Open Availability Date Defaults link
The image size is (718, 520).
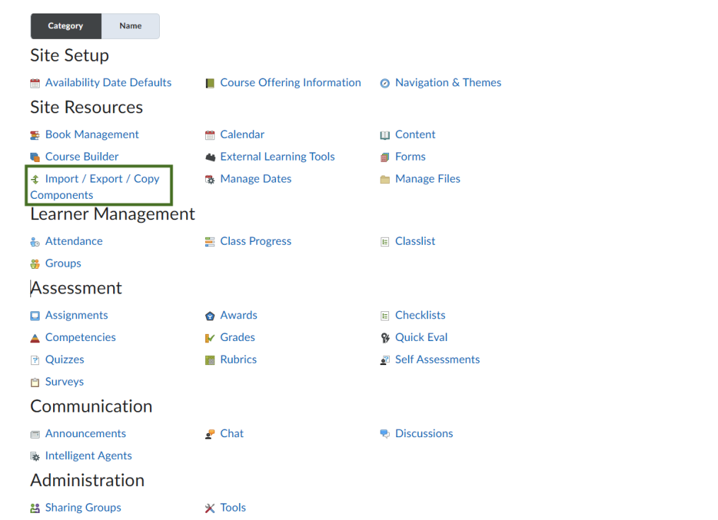[x=108, y=83]
